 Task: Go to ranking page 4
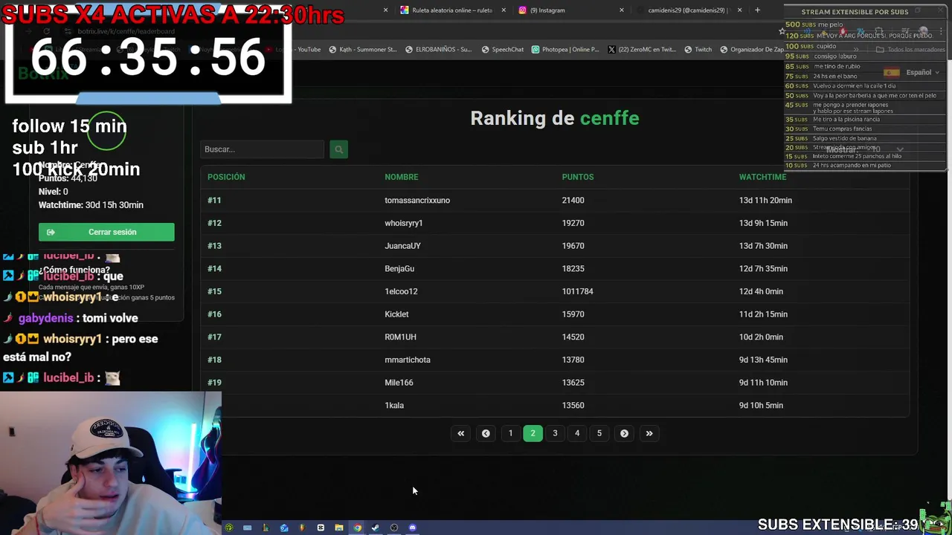click(577, 433)
